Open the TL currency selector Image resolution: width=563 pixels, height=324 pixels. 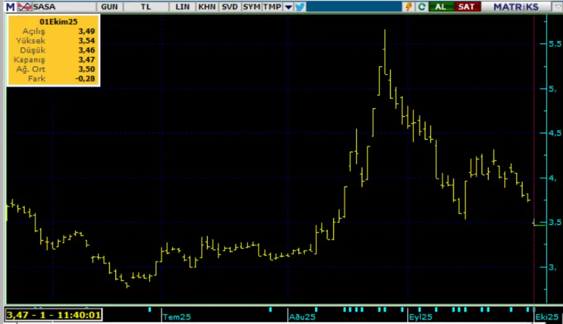tap(145, 7)
